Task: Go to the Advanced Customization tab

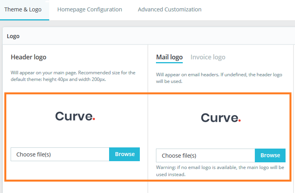Action: point(169,9)
